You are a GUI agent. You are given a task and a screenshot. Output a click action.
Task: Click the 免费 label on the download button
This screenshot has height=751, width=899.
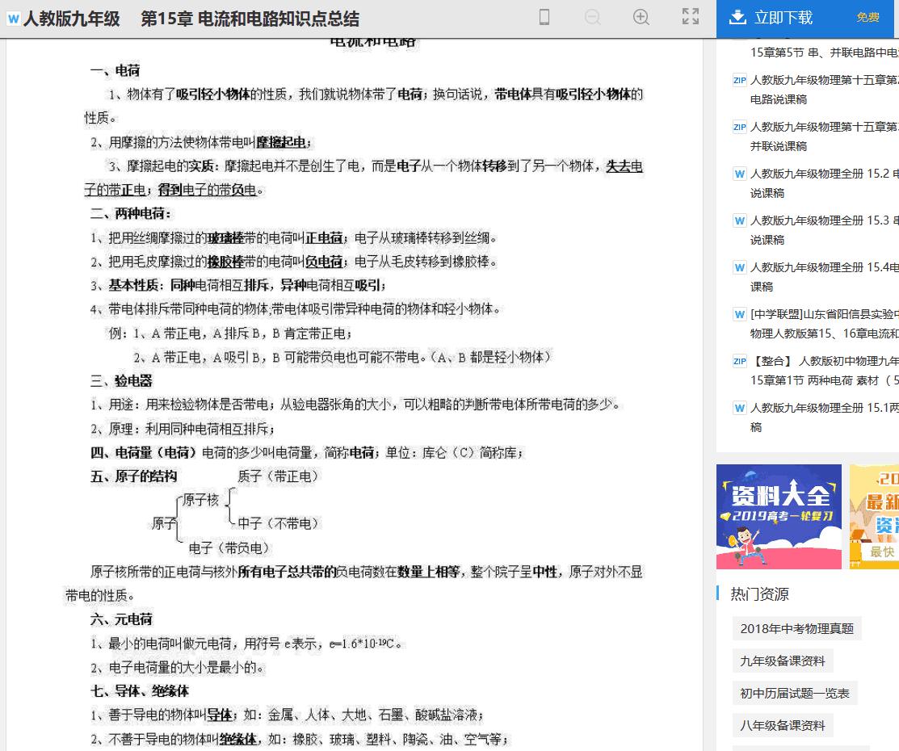[867, 16]
